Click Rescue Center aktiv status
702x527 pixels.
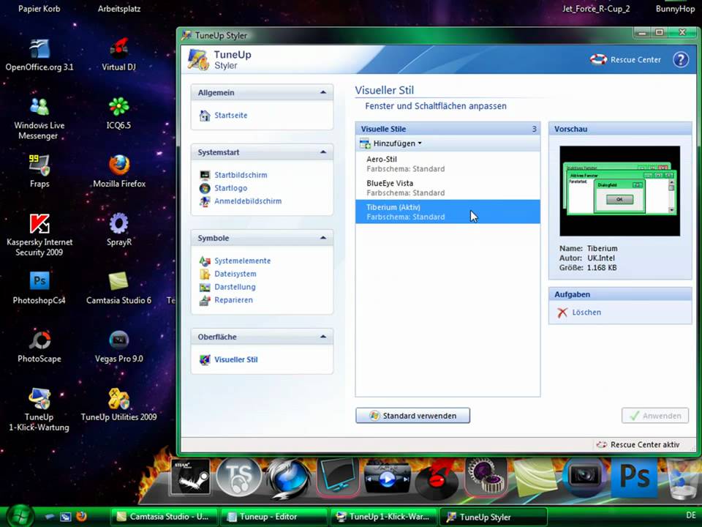click(638, 444)
